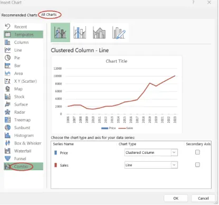The image size is (219, 205).
Task: Choose the Line chart icon
Action: tap(7, 50)
